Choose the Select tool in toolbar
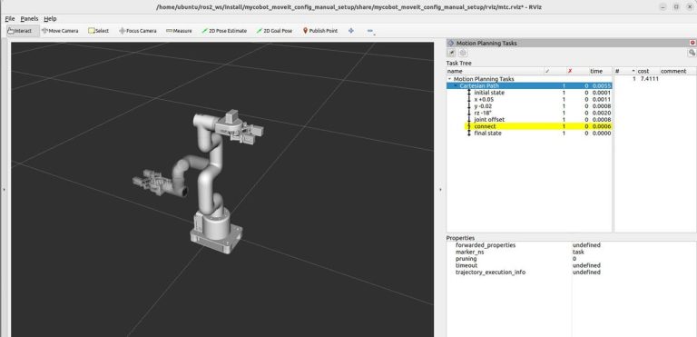This screenshot has height=337, width=697. pos(98,31)
